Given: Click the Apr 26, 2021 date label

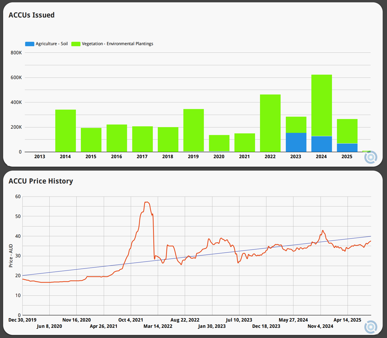Looking at the screenshot, I should 104,326.
